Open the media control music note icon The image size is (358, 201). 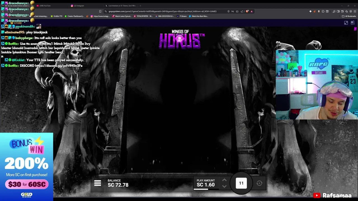click(x=334, y=11)
